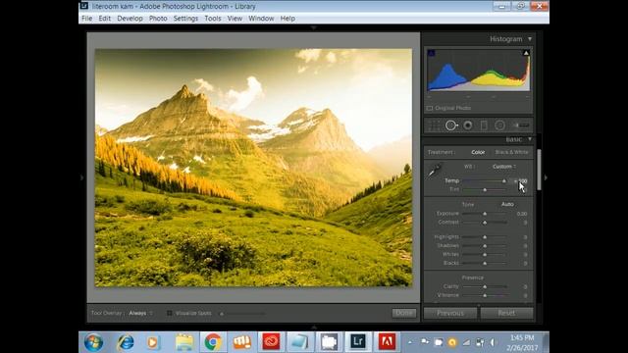Choose the Graduated Filter tool
The height and width of the screenshot is (353, 628).
click(x=484, y=126)
